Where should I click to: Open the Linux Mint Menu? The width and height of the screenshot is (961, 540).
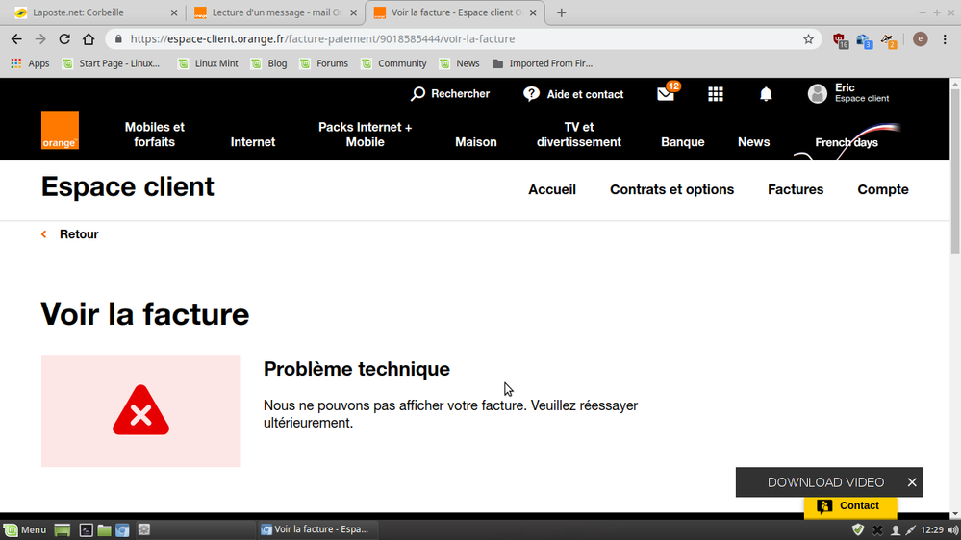[x=25, y=529]
